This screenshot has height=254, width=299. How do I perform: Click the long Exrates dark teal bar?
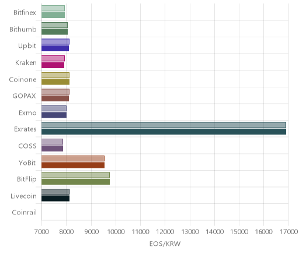(x=164, y=132)
